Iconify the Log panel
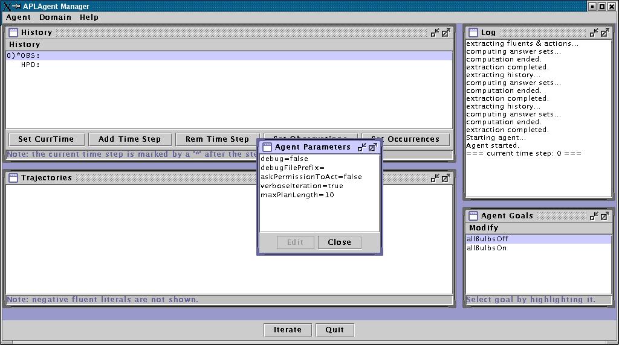This screenshot has width=619, height=345. (594, 33)
